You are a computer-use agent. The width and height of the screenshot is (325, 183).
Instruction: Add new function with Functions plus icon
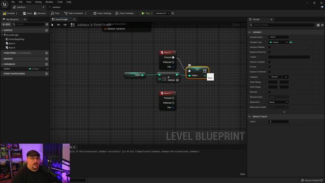coord(46,53)
